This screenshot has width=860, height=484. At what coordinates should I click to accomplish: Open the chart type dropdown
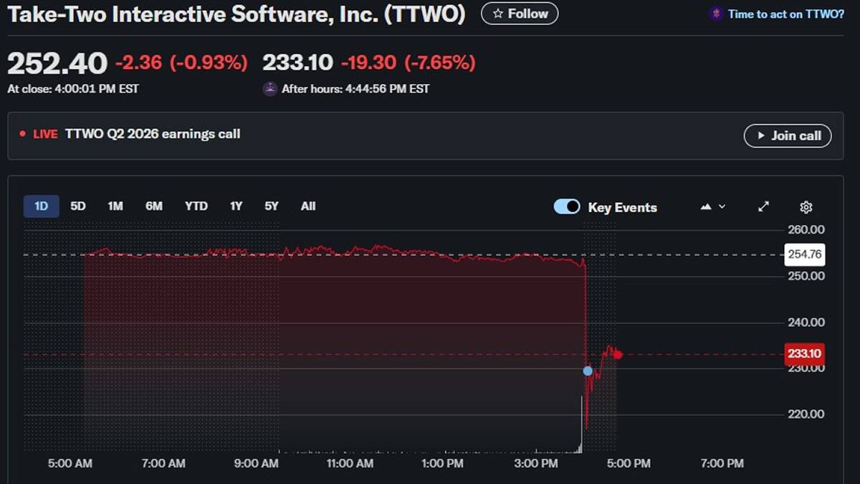tap(713, 207)
